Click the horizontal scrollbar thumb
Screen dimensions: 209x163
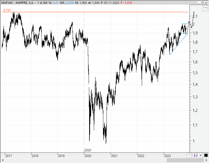coord(185,160)
